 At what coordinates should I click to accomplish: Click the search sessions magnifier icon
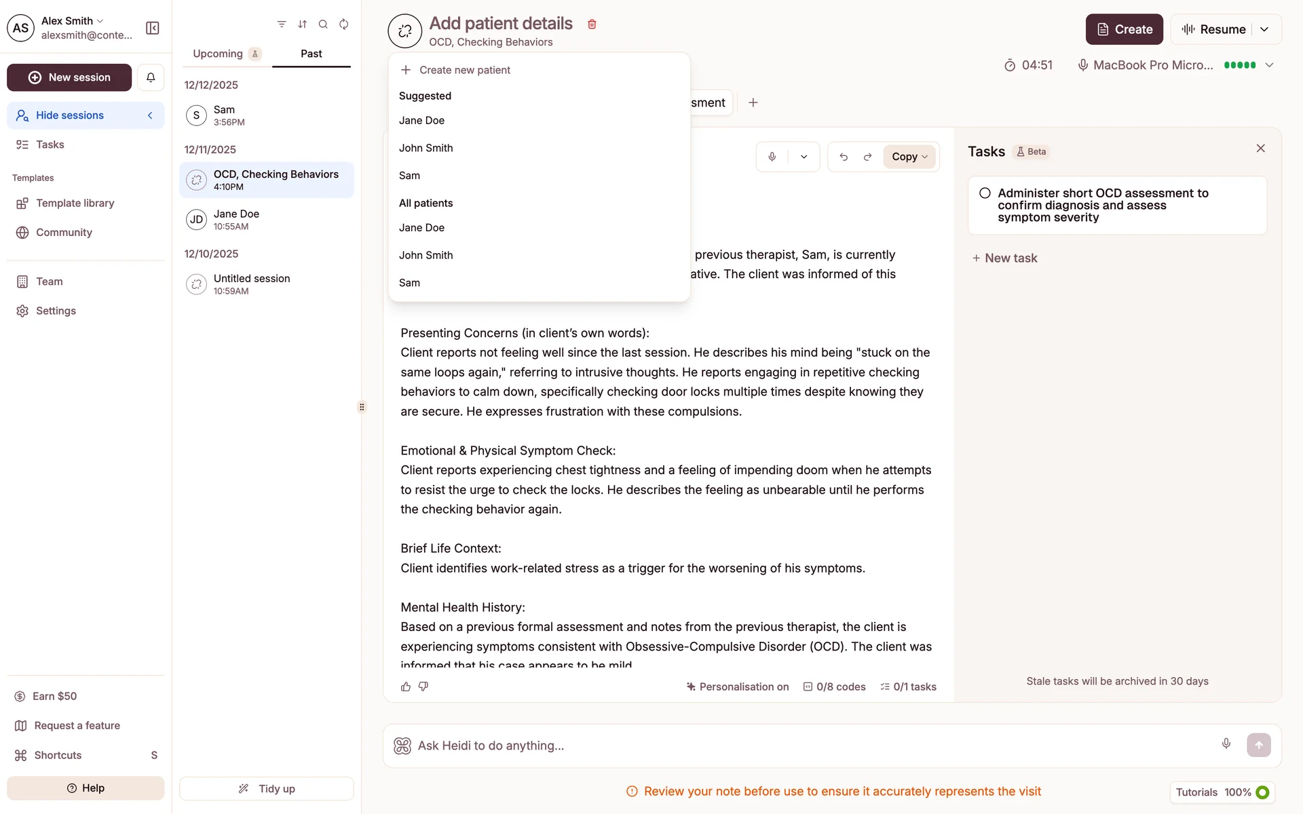(x=323, y=24)
